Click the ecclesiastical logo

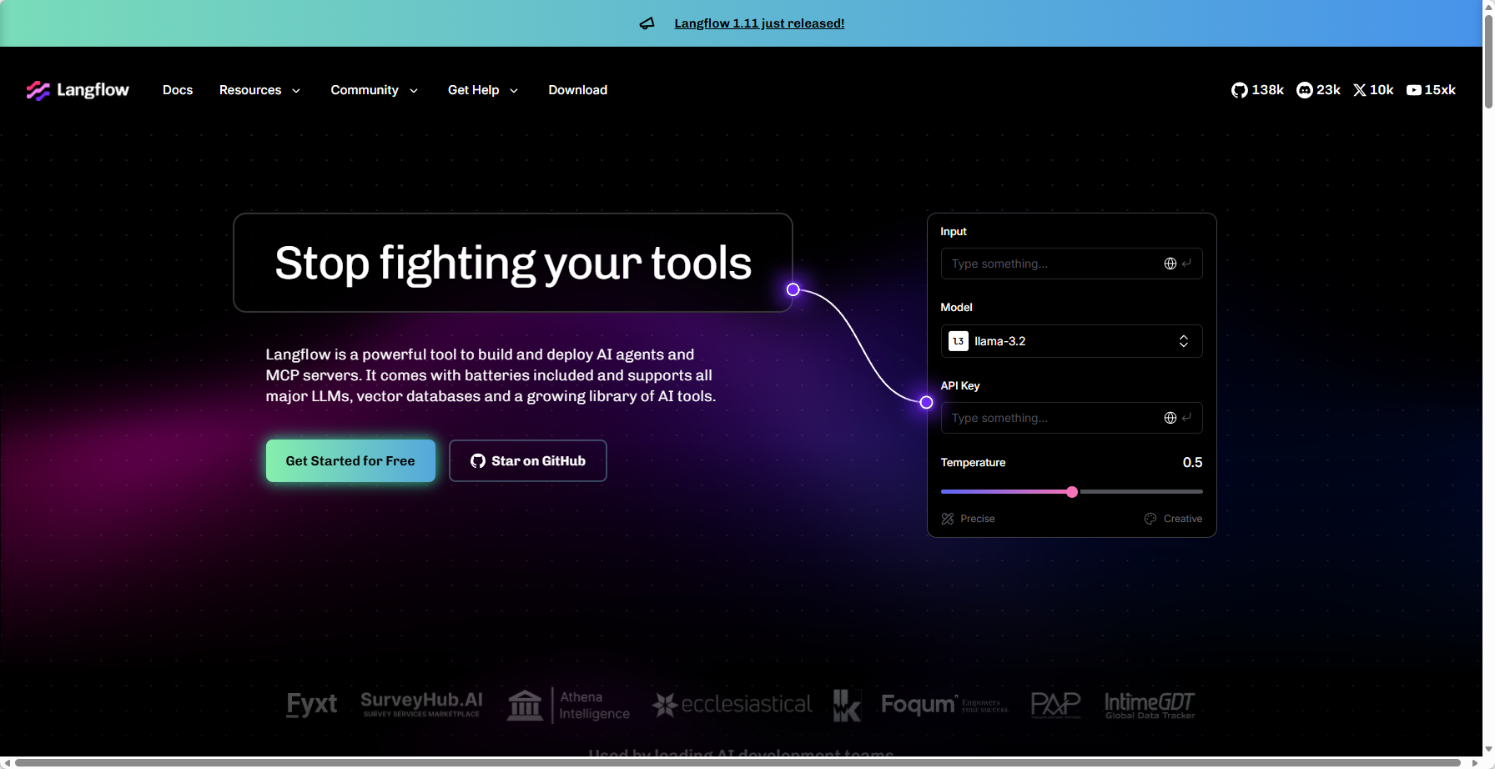[x=732, y=705]
